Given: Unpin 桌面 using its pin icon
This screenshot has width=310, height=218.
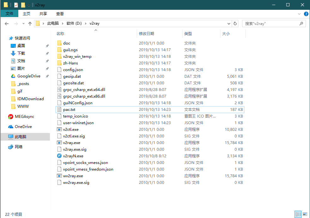Looking at the screenshot, I should (x=47, y=46).
